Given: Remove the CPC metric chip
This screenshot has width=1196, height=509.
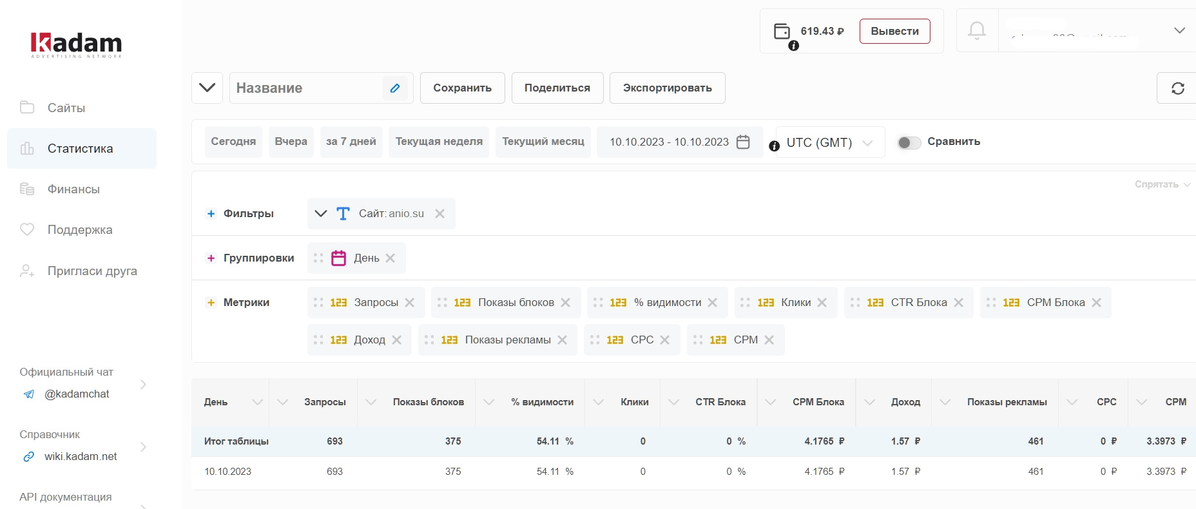Looking at the screenshot, I should tap(665, 340).
